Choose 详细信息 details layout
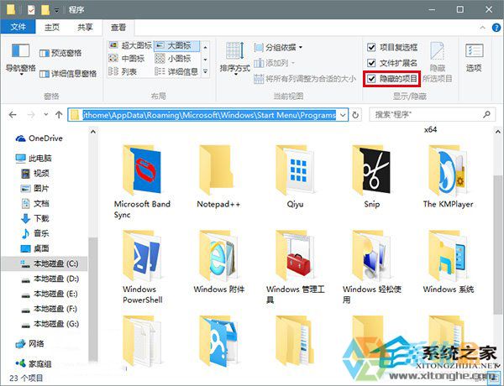 point(176,71)
